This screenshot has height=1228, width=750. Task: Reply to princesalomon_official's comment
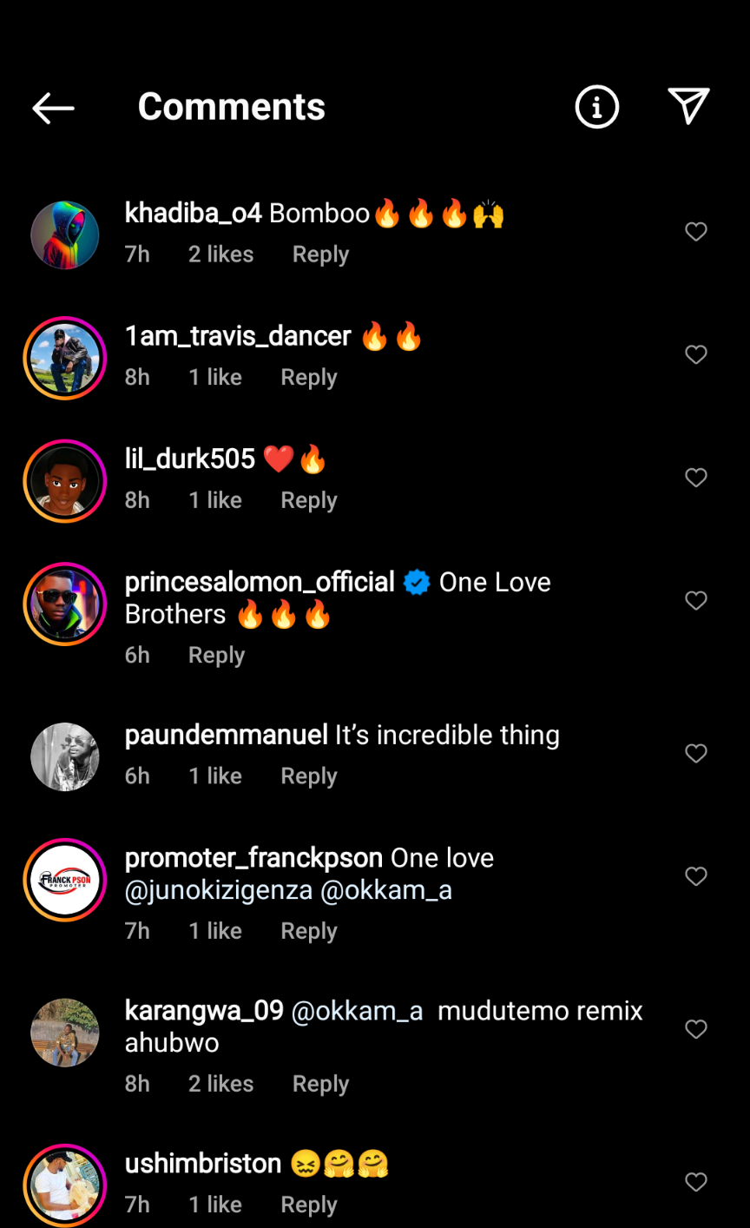coord(216,655)
